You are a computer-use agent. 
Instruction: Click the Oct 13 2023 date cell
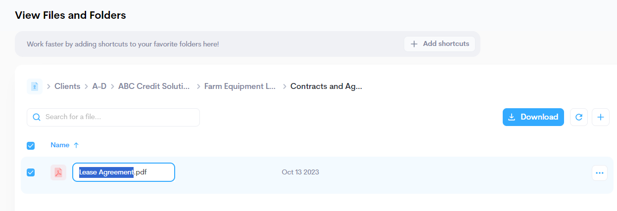(x=300, y=172)
